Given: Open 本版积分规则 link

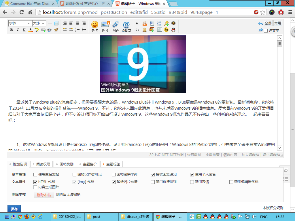Looking at the screenshot, I should click(x=273, y=208).
